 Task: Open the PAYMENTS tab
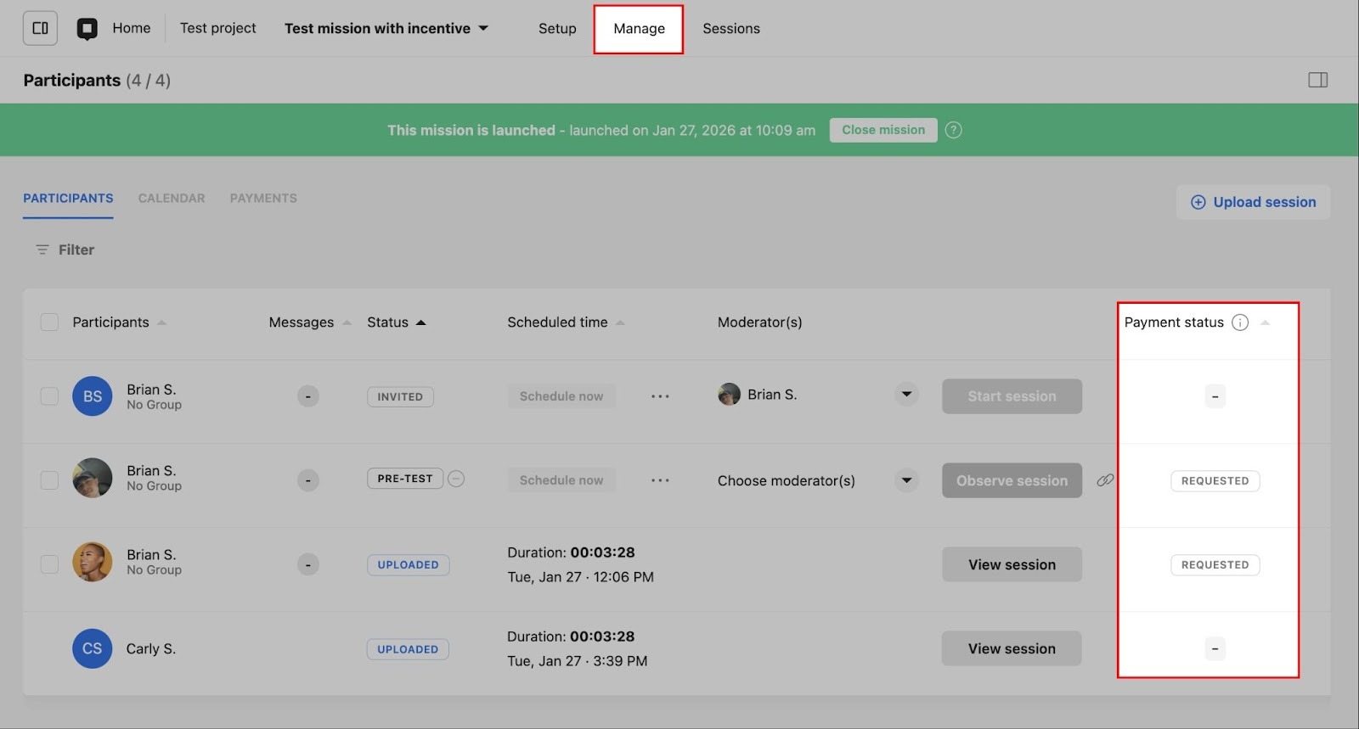coord(263,199)
